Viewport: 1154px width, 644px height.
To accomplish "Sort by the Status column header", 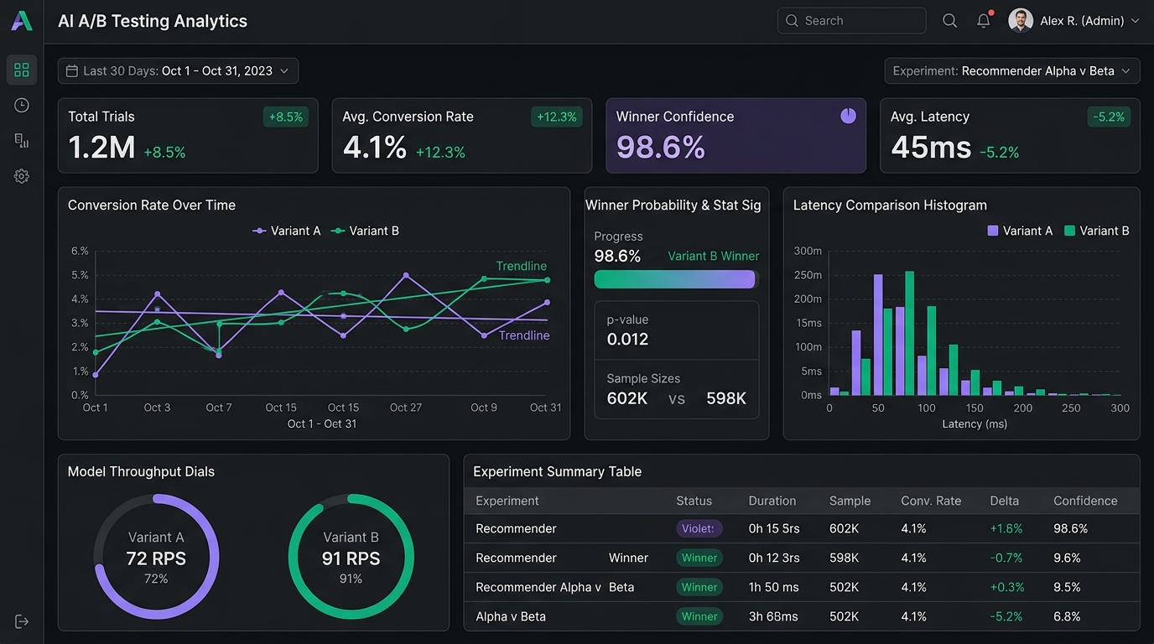I will click(x=694, y=501).
